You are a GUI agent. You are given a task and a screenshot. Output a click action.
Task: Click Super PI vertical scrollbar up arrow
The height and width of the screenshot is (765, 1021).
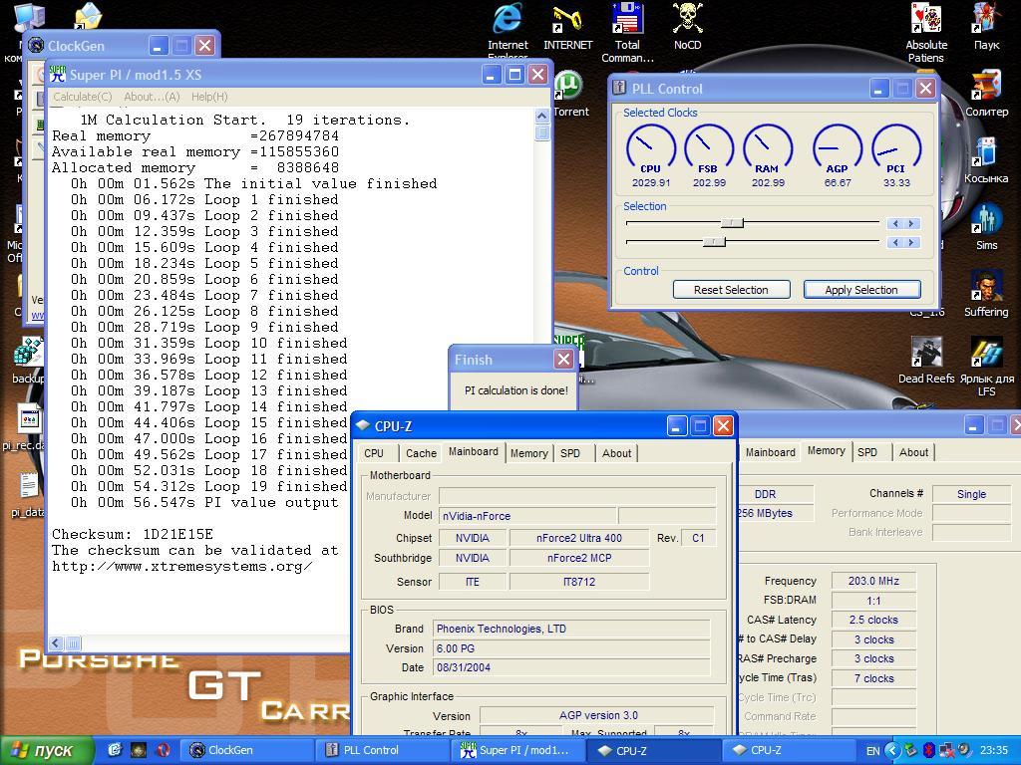click(541, 117)
